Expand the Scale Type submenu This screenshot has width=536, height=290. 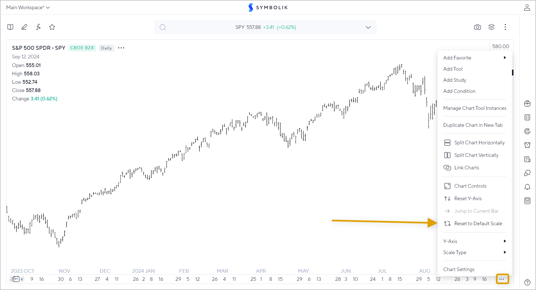click(x=475, y=252)
